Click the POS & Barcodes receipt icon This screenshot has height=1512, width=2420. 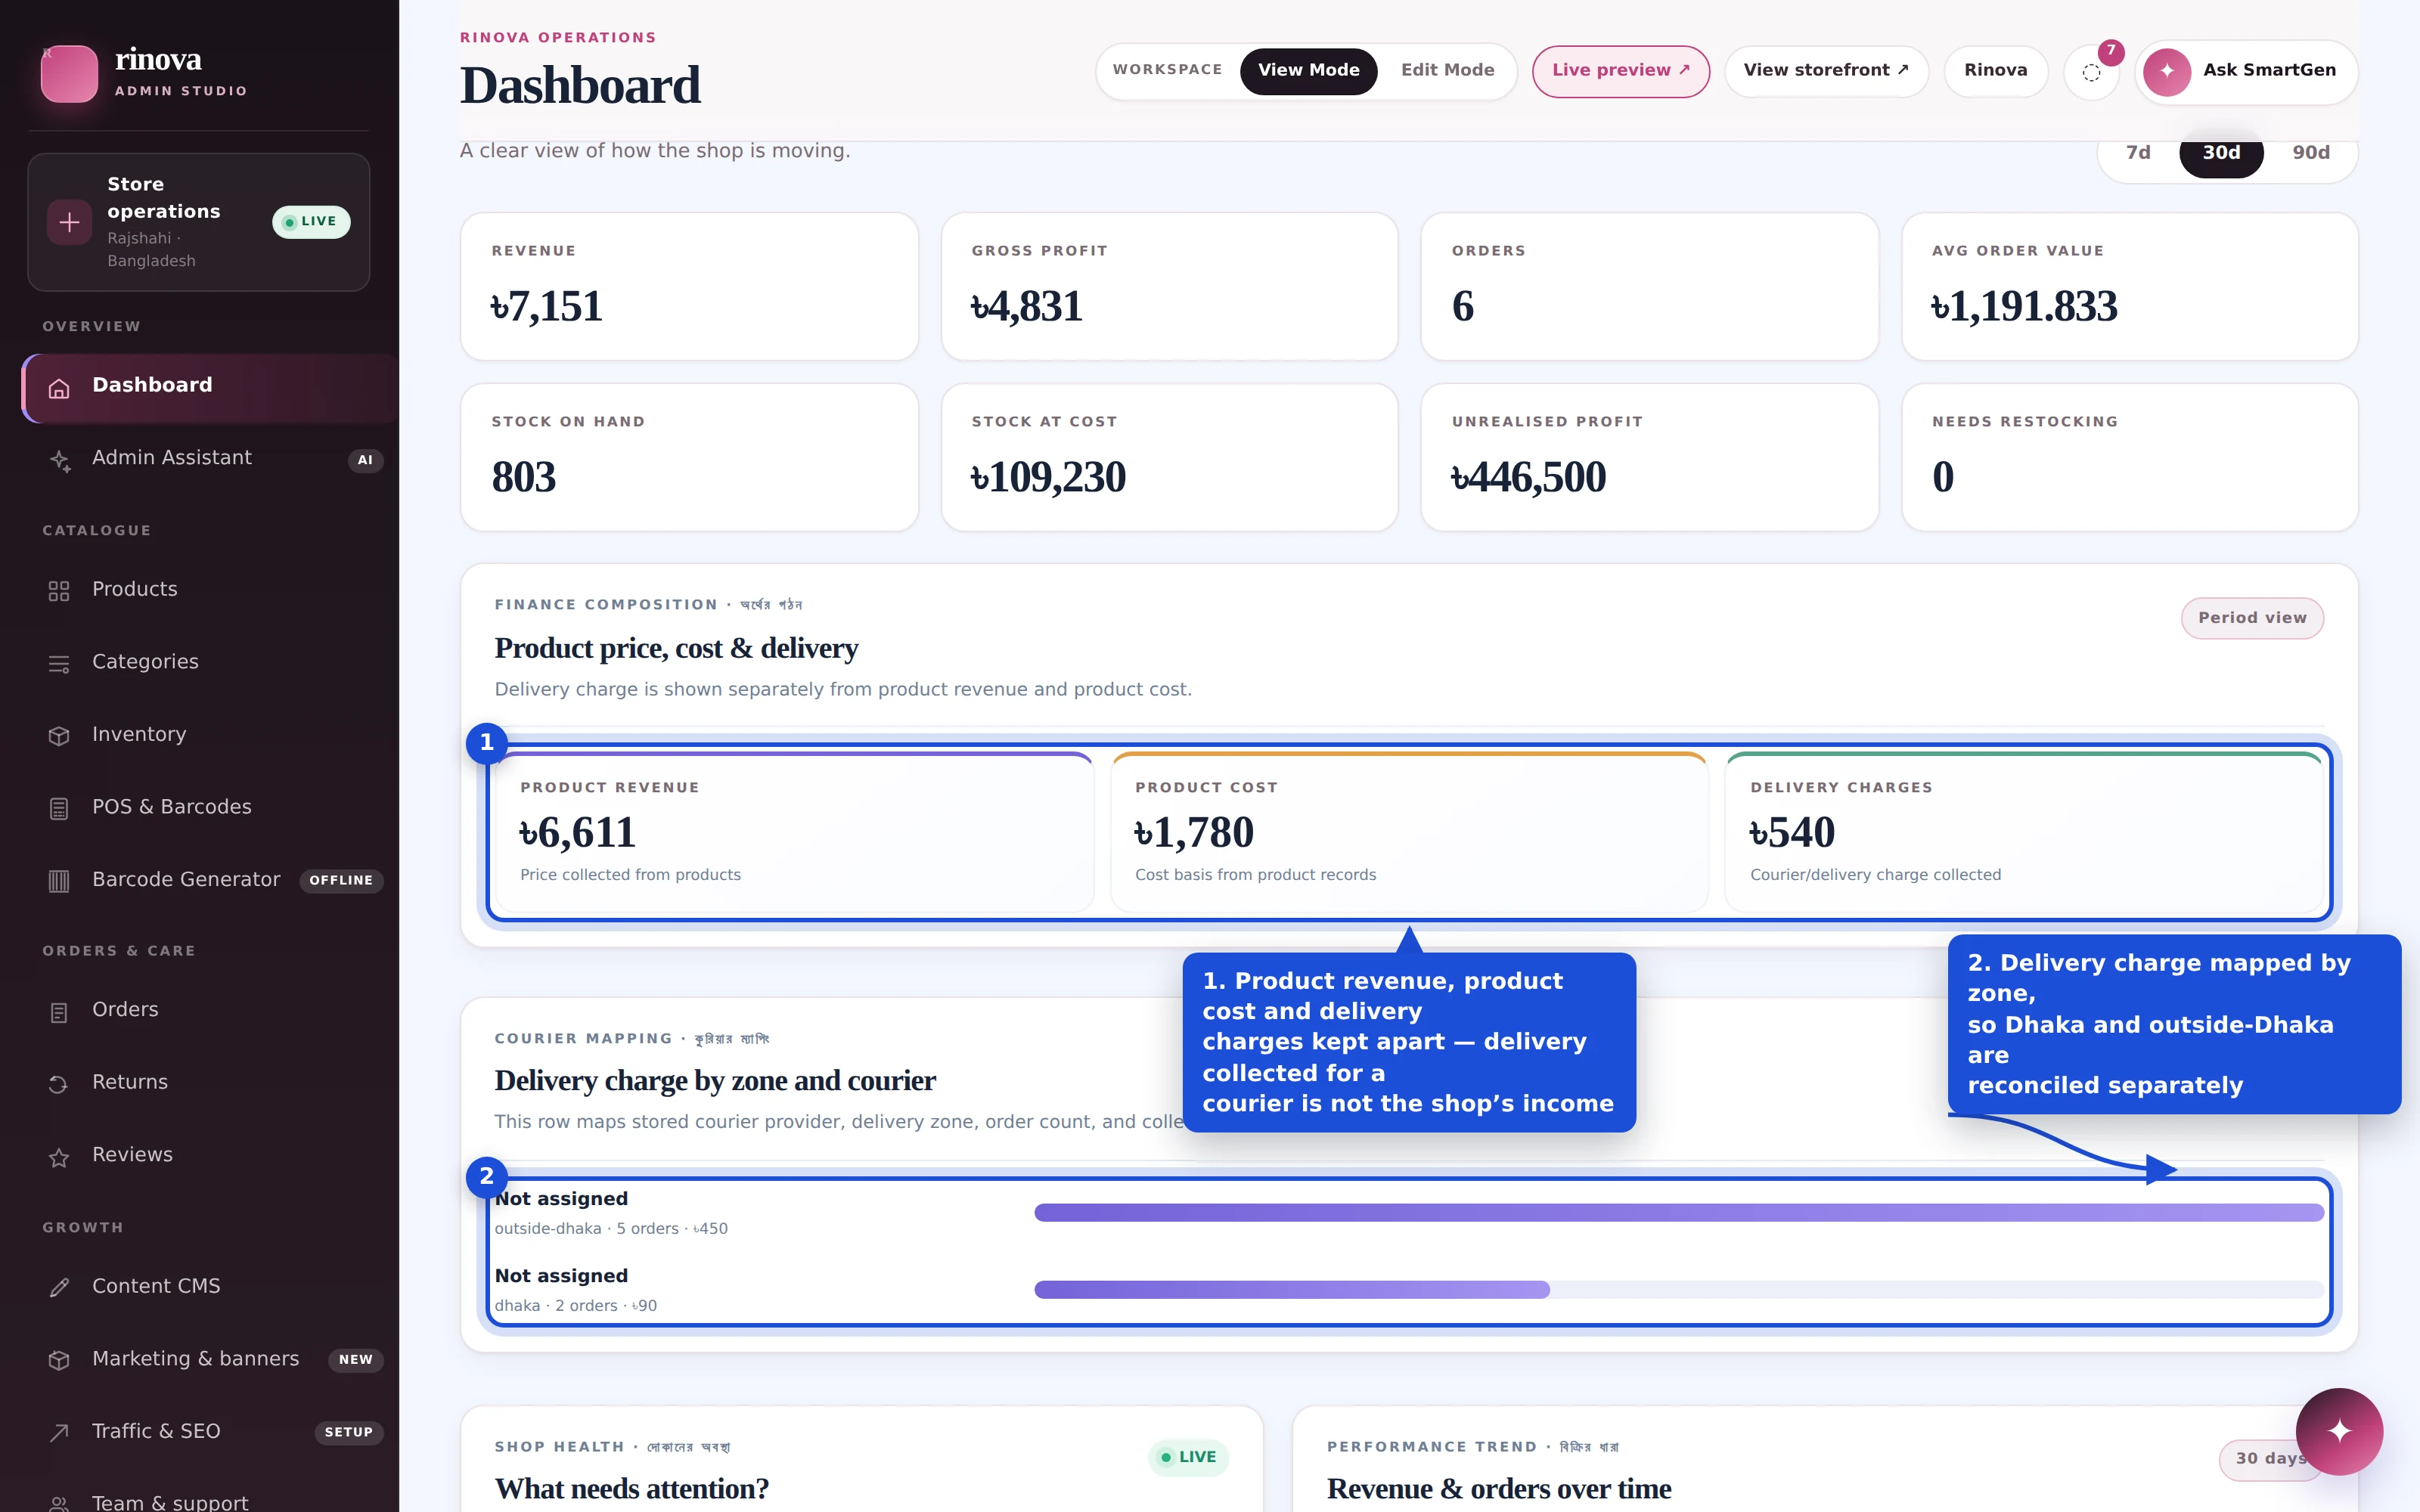pyautogui.click(x=59, y=809)
